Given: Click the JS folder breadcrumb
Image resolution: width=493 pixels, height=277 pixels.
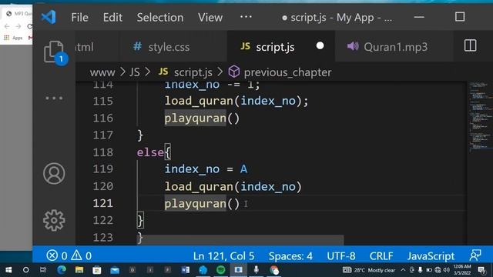Looking at the screenshot, I should 135,72.
